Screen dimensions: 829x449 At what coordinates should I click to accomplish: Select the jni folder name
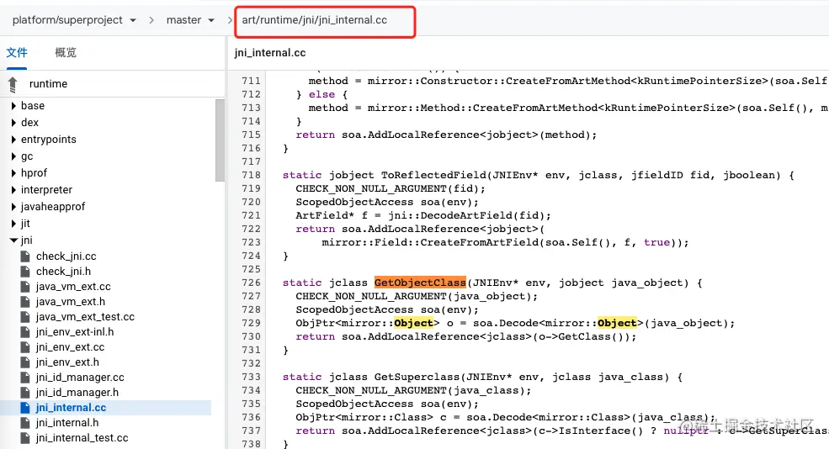pyautogui.click(x=26, y=240)
